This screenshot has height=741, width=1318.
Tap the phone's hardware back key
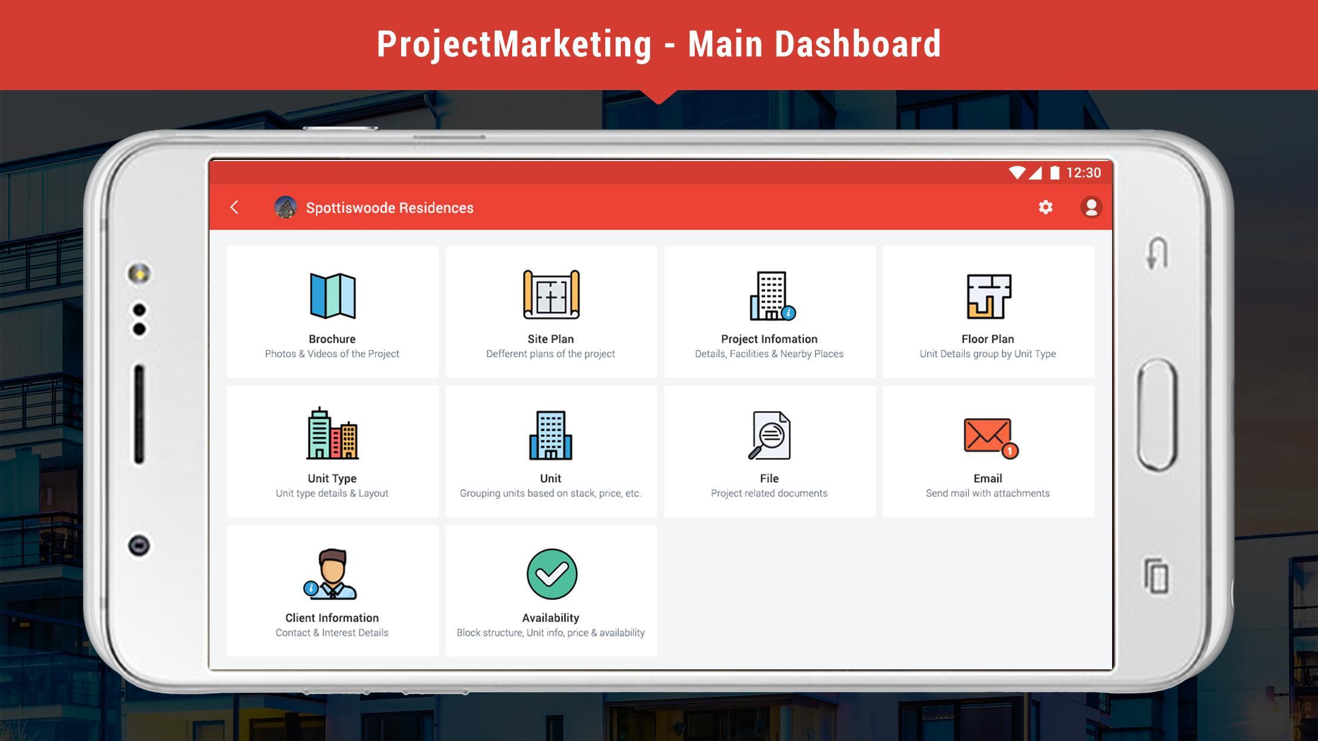point(1157,253)
